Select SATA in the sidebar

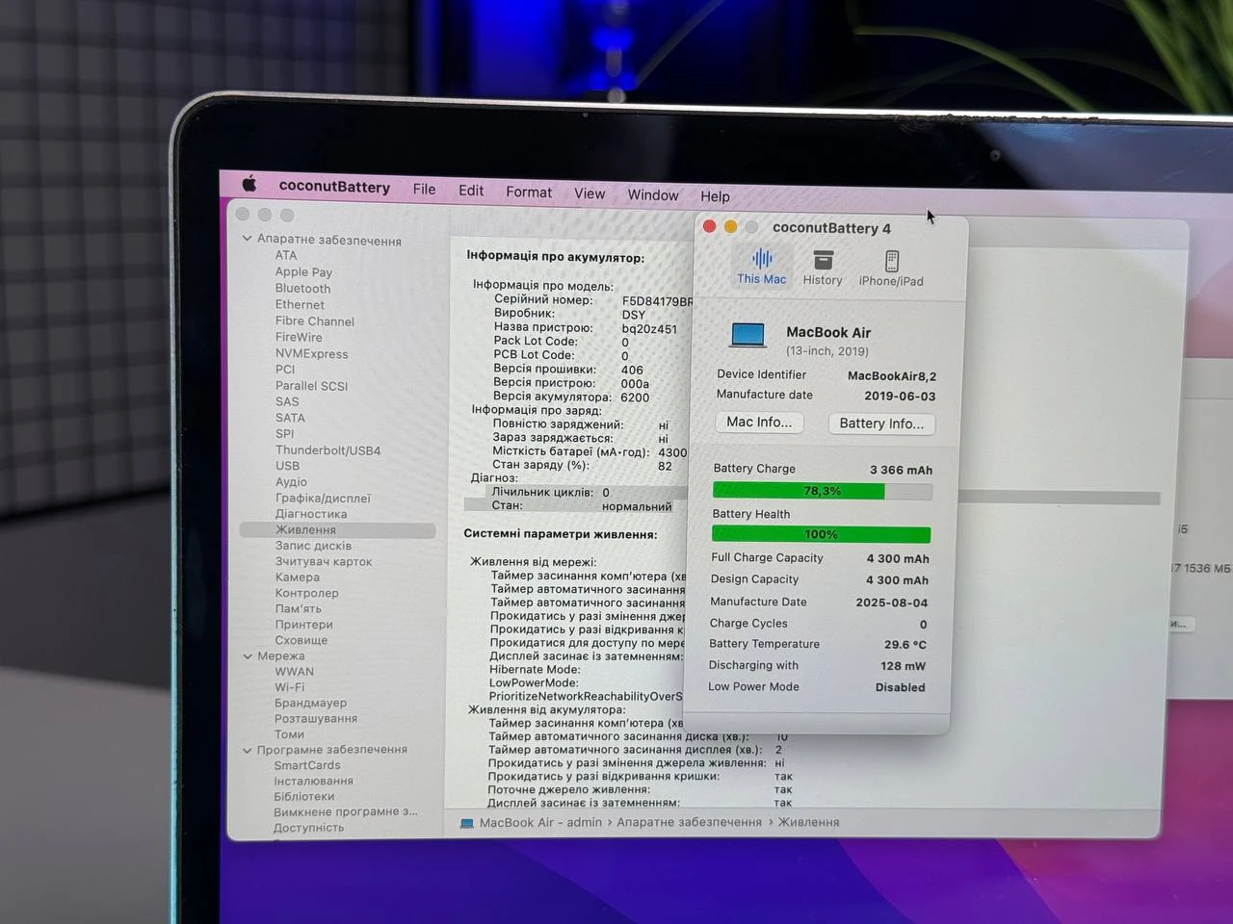coord(290,418)
